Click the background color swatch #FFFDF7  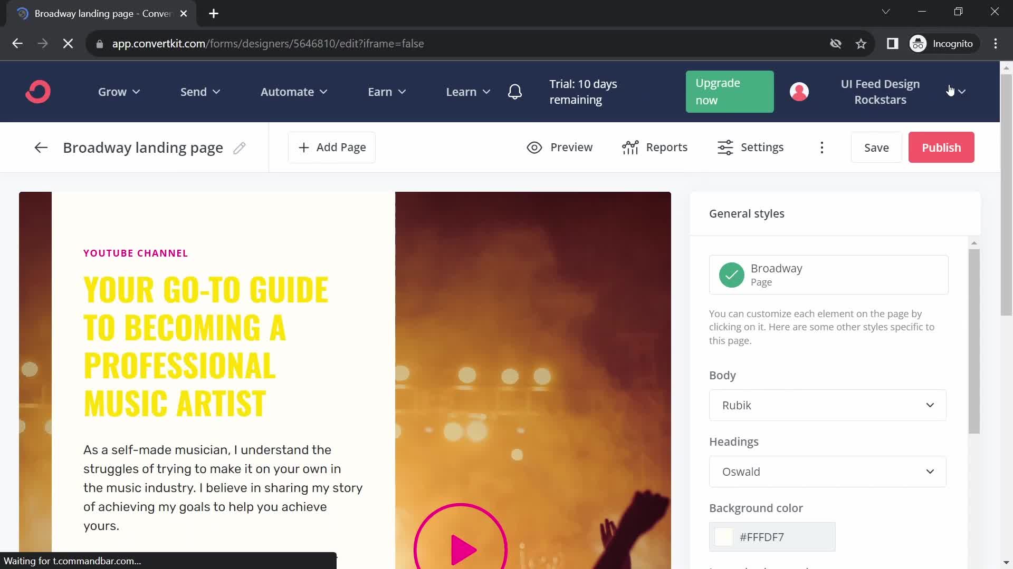pos(723,537)
